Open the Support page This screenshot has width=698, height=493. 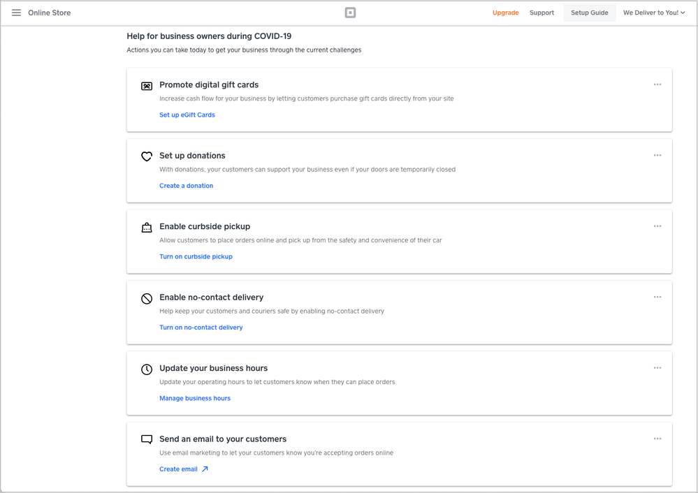click(541, 13)
